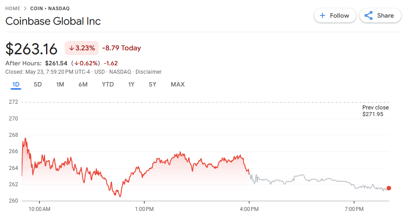The image size is (407, 218).
Task: Show the MAX chart range
Action: click(x=178, y=84)
